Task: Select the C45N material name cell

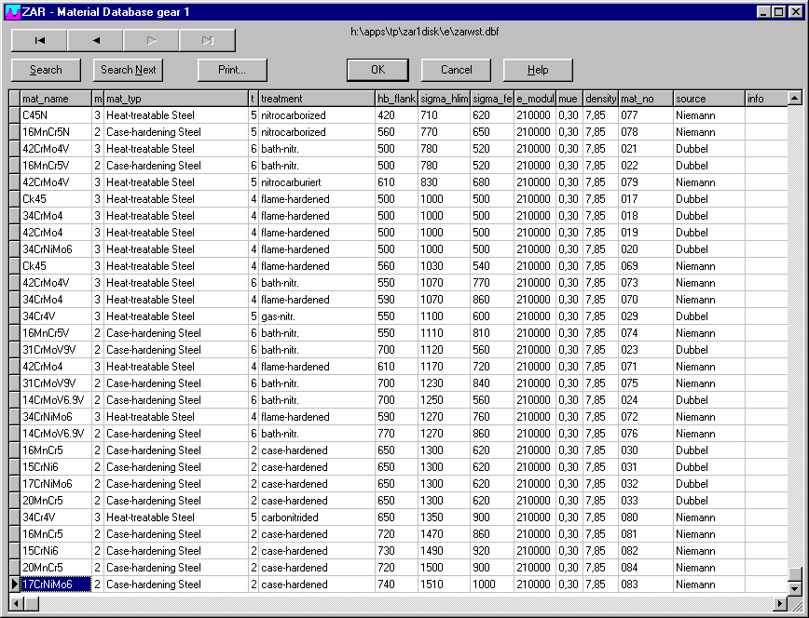Action: (55, 115)
